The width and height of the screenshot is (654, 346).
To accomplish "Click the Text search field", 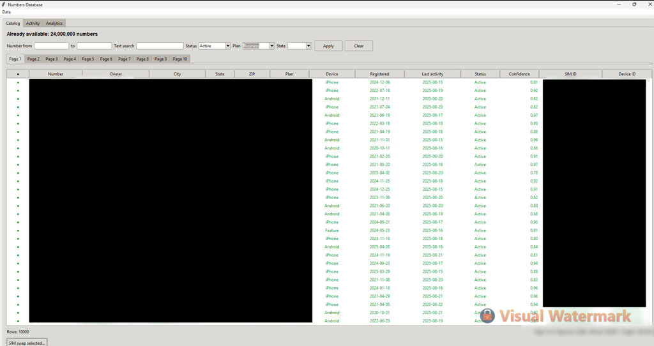I will [x=160, y=46].
